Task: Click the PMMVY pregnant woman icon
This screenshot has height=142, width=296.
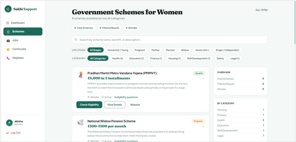Action: pyautogui.click(x=80, y=75)
